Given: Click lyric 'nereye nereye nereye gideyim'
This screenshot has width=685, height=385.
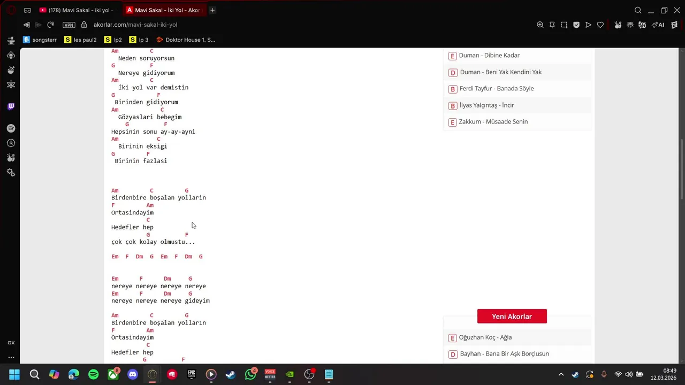Looking at the screenshot, I should point(161,301).
